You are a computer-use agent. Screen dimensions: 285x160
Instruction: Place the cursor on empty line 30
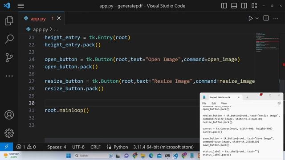[122, 103]
